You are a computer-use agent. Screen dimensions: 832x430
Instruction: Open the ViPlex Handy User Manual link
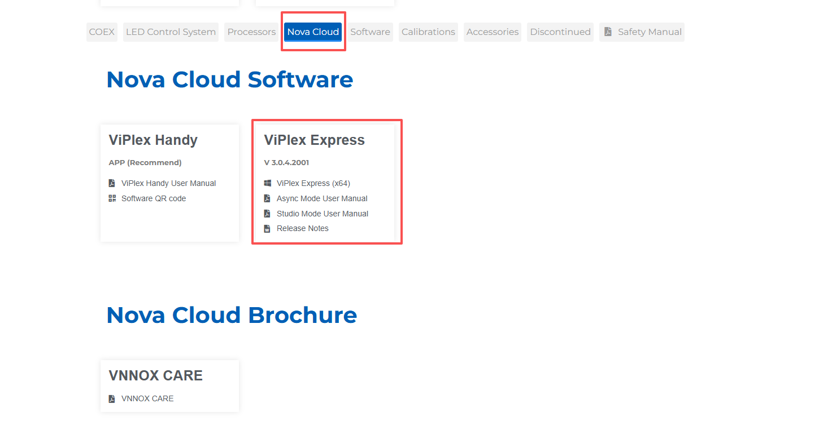(168, 183)
